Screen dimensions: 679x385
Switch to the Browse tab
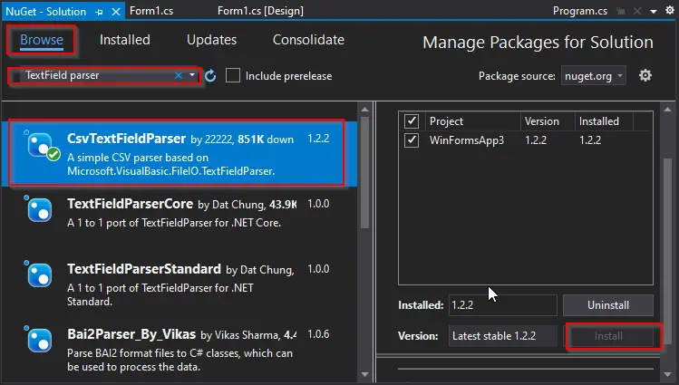tap(42, 40)
